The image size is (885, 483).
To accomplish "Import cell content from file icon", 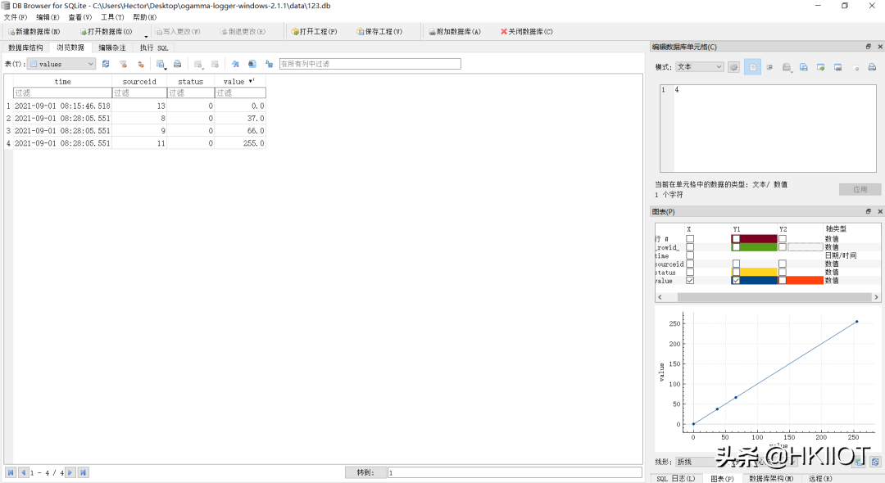I will coord(804,67).
